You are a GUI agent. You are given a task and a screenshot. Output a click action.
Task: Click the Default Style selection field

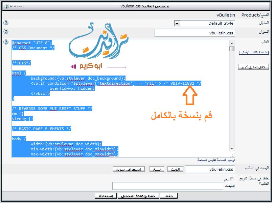click(204, 23)
